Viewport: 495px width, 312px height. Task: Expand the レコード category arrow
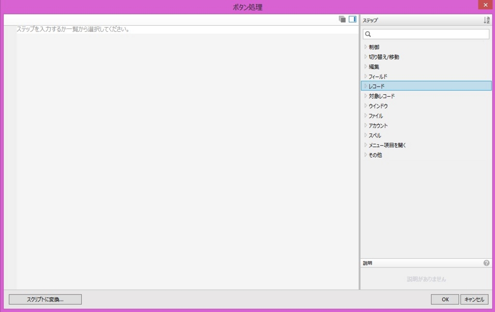(x=365, y=86)
